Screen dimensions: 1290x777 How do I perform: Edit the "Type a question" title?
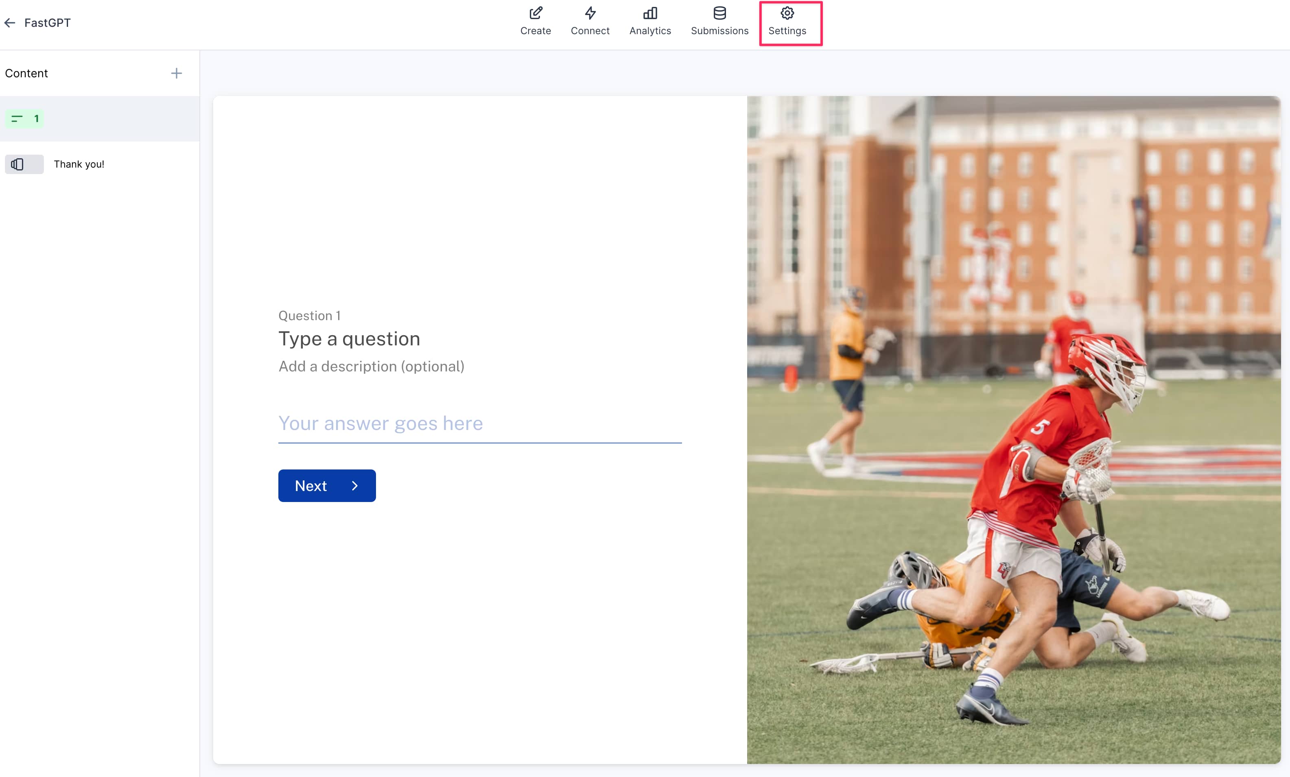coord(349,339)
